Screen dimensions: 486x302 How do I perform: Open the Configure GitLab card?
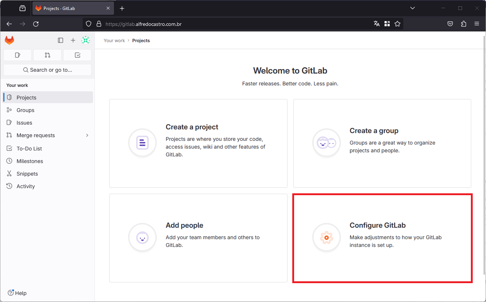coord(382,238)
